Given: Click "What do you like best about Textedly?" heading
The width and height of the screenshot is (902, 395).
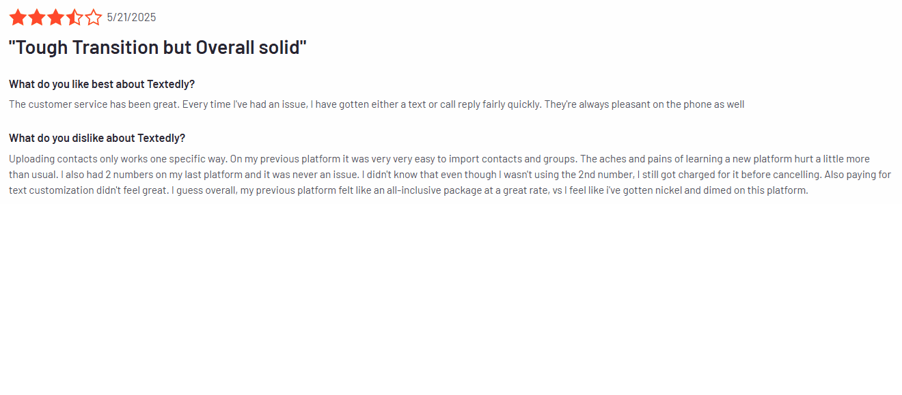Looking at the screenshot, I should (102, 85).
